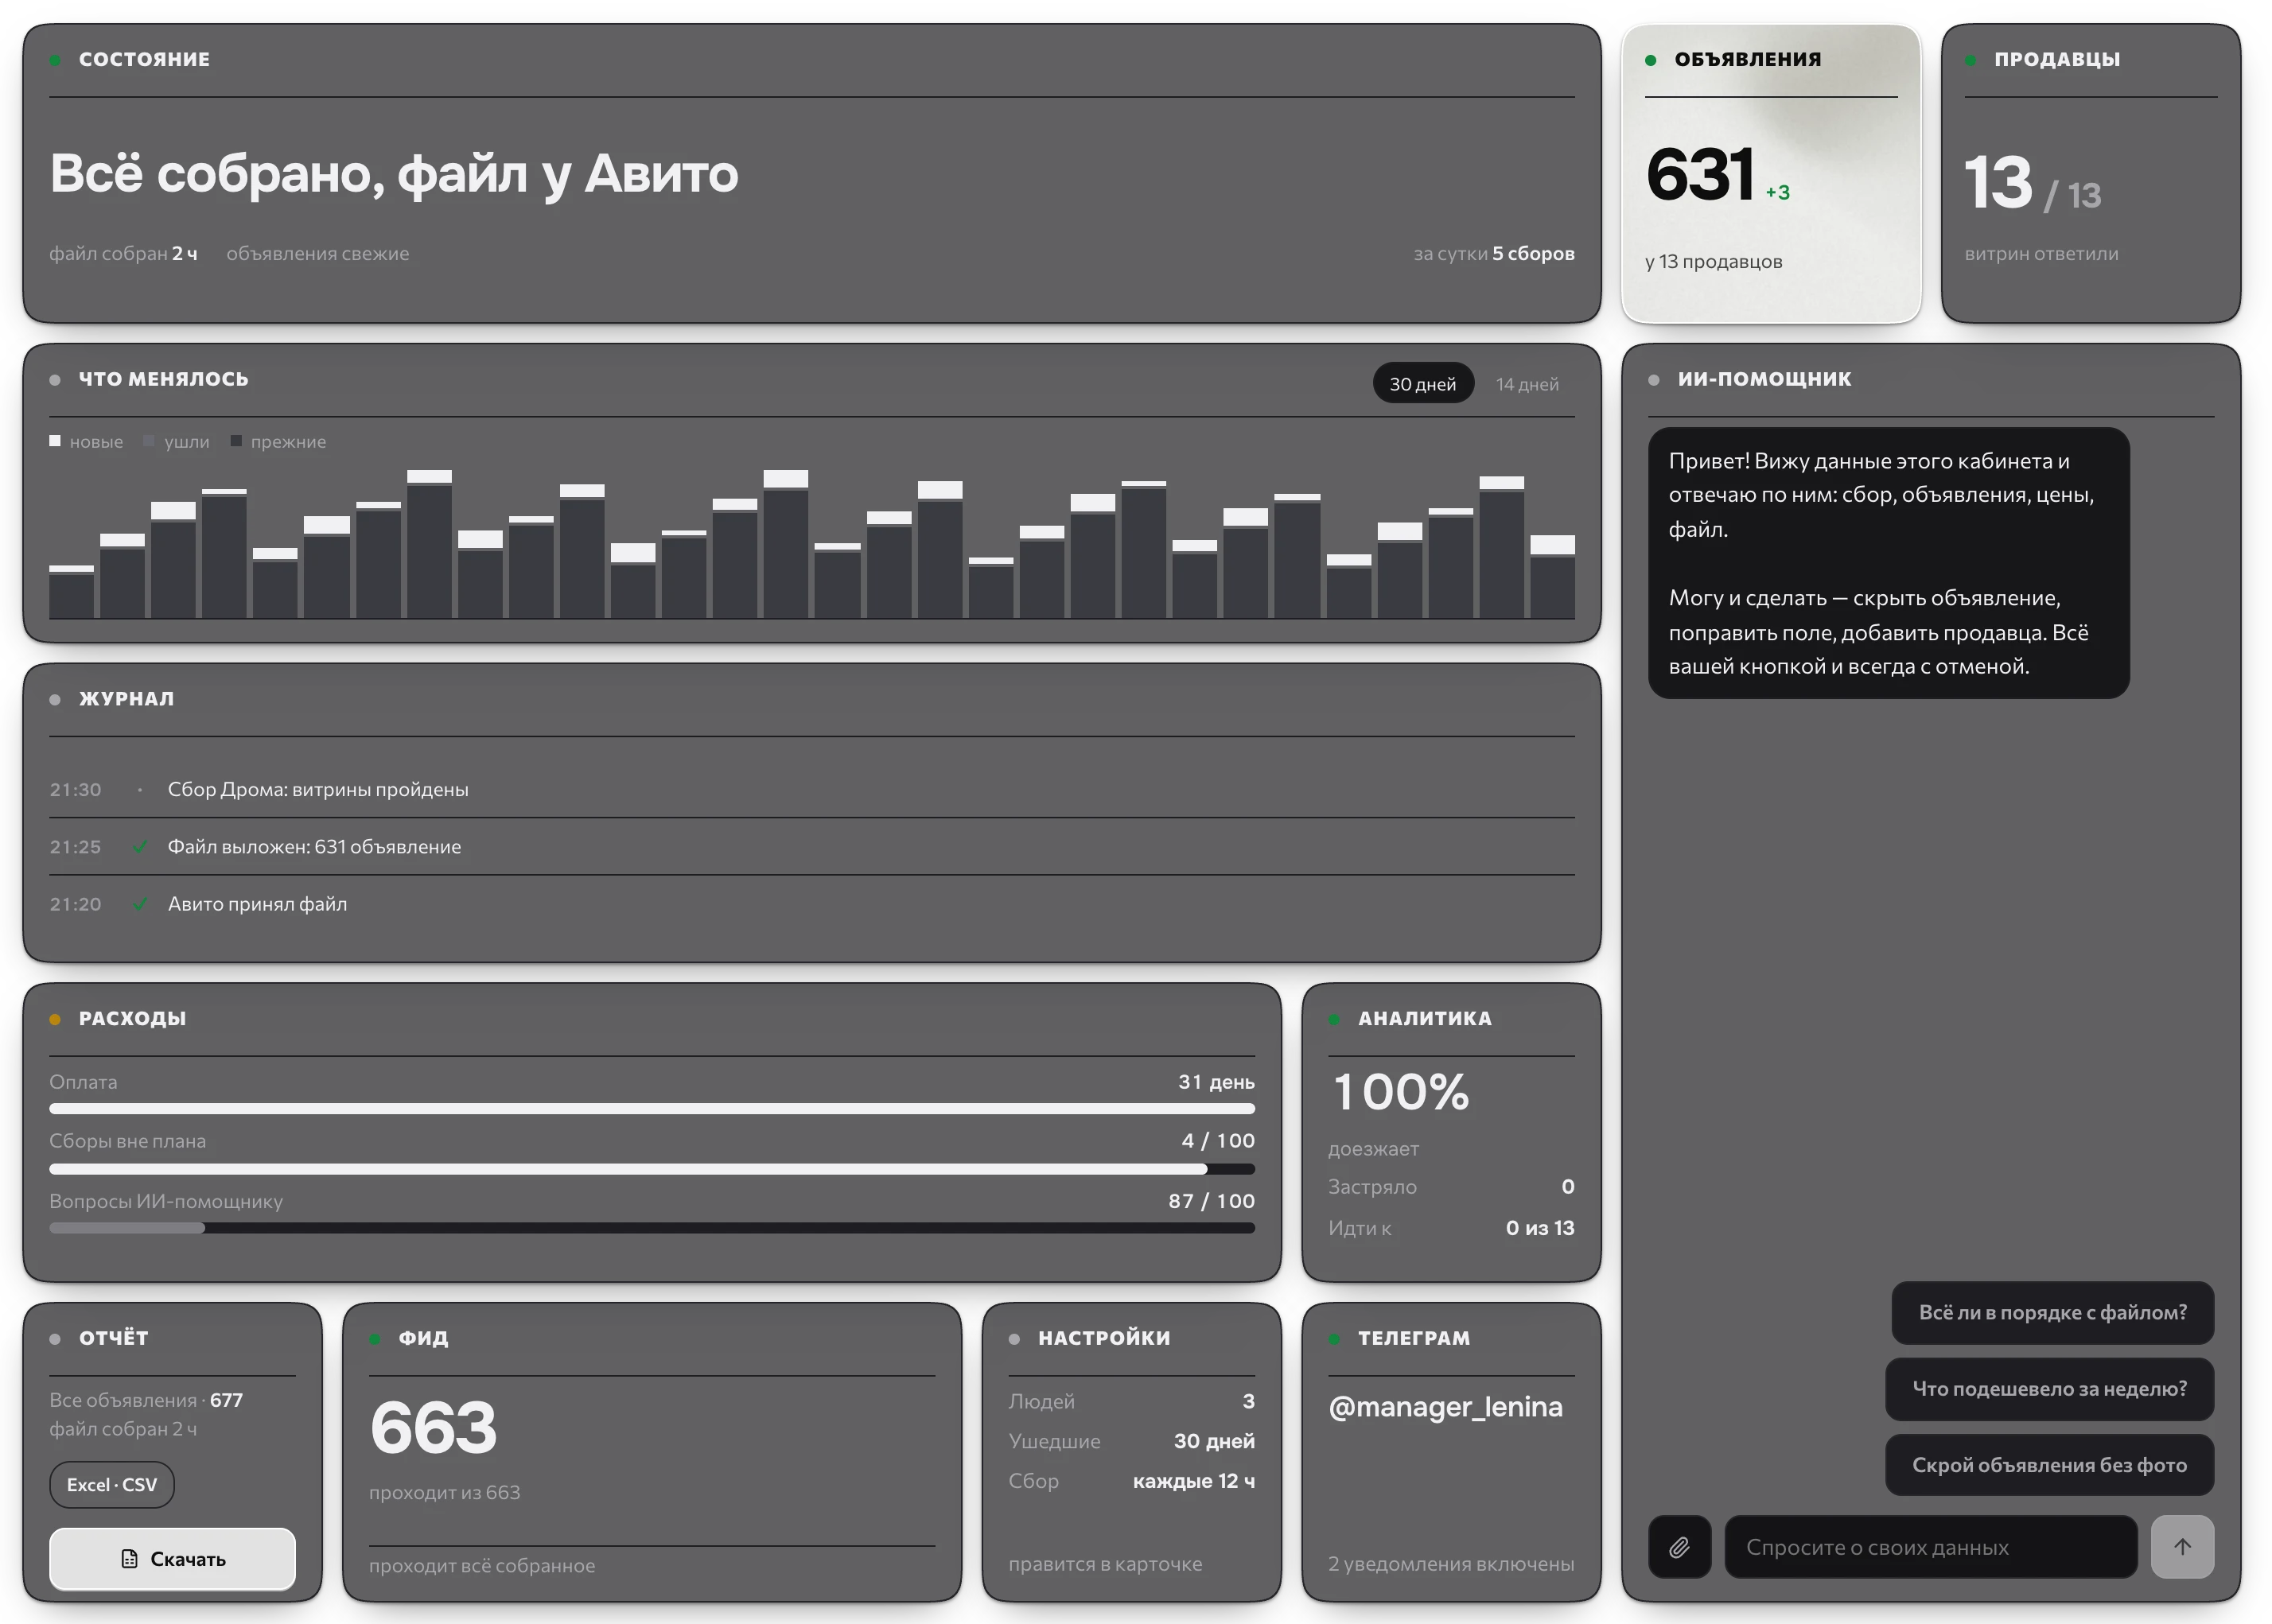2272x1624 pixels.
Task: Click suggestion Всё ли в порядке с файлом?
Action: coord(2052,1312)
